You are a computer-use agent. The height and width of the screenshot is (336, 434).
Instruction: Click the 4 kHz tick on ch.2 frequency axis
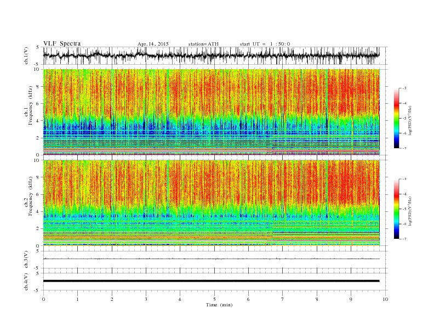[38, 212]
